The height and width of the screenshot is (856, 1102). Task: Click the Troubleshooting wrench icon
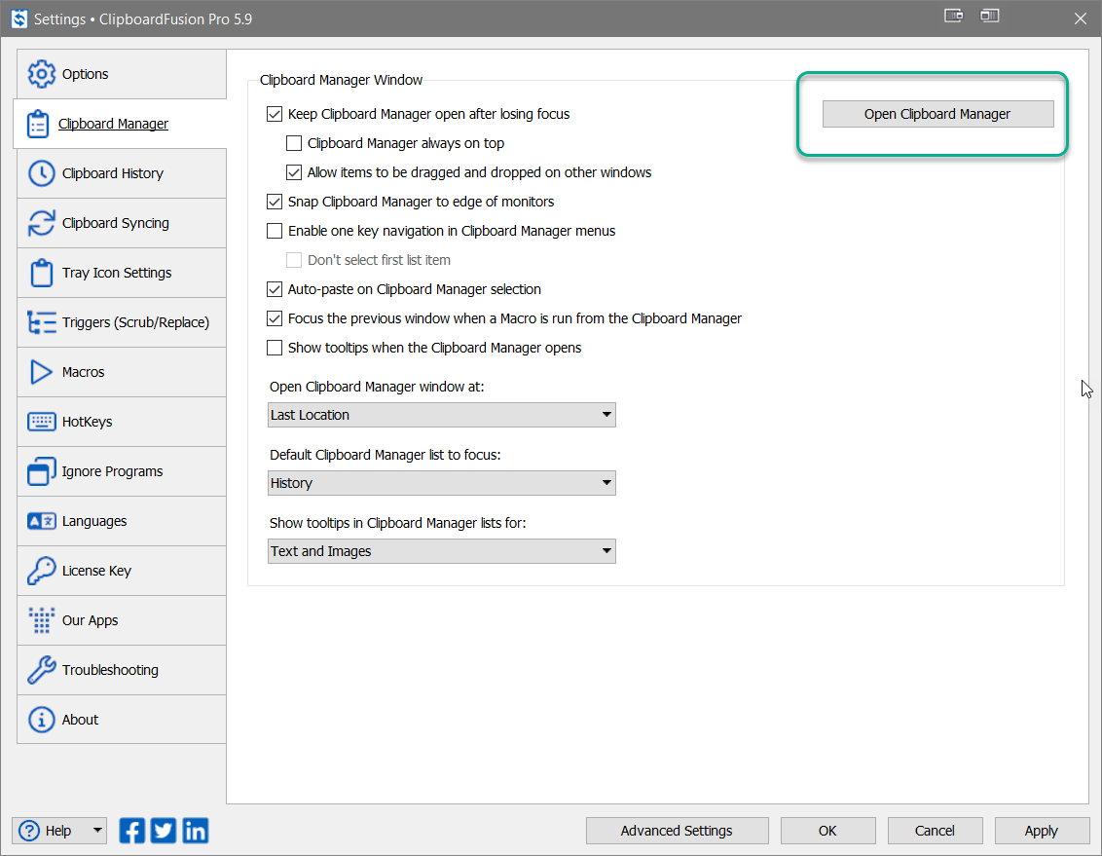[x=41, y=670]
